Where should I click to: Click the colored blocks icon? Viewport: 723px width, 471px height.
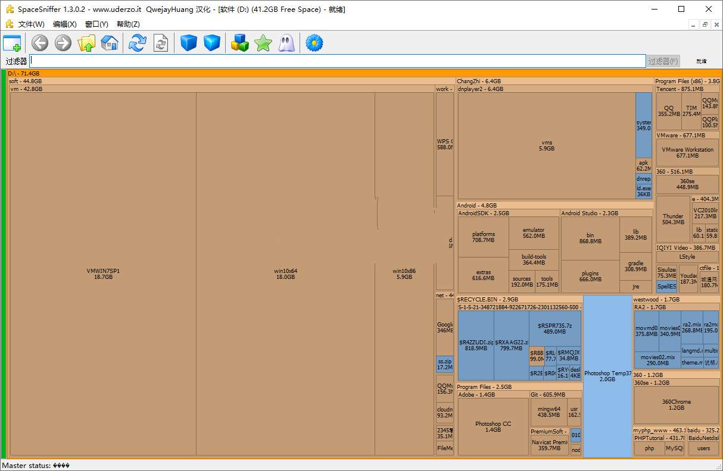239,43
